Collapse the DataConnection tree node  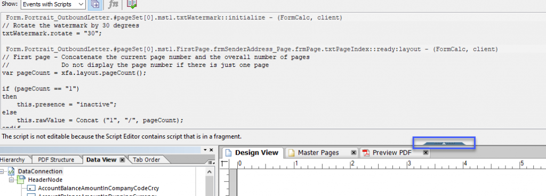click(2, 172)
